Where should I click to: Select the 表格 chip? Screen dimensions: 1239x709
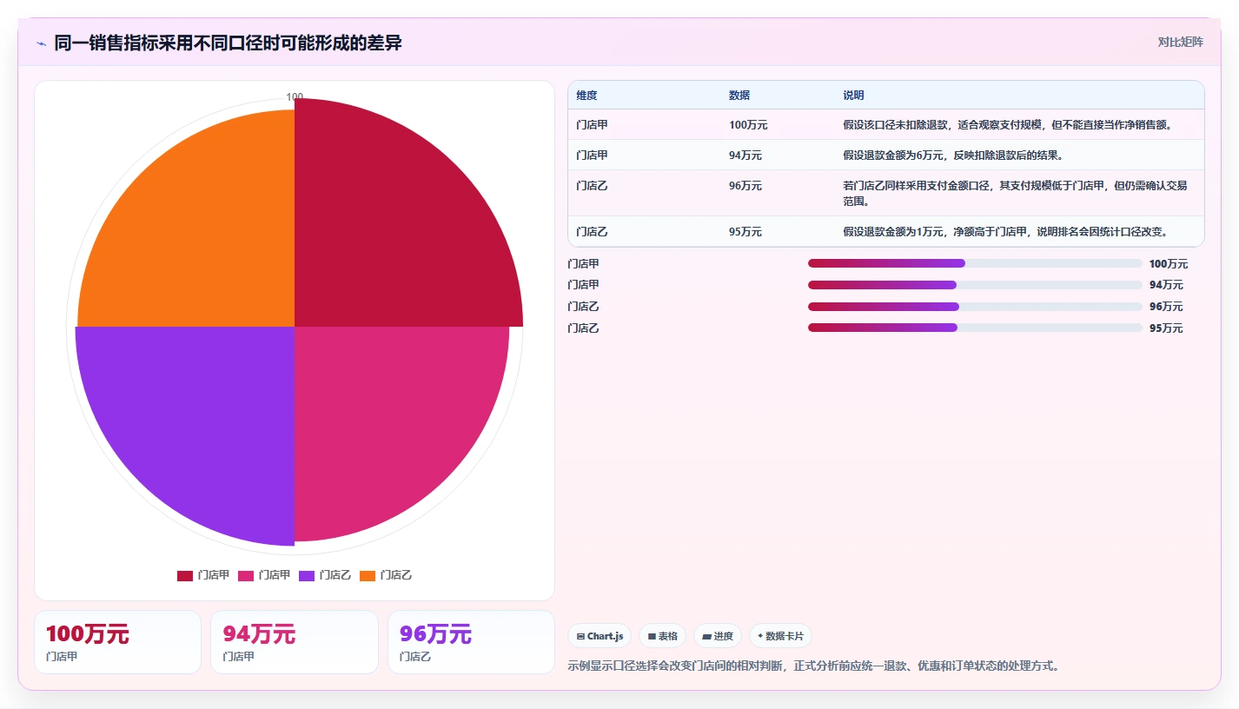[662, 636]
